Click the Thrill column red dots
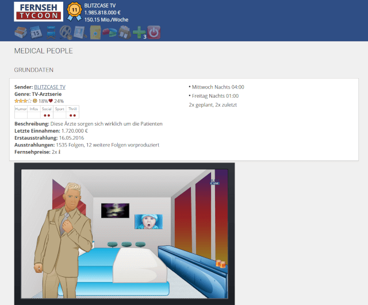The image size is (368, 305). point(72,115)
